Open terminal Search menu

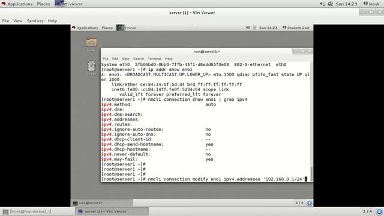point(139,59)
